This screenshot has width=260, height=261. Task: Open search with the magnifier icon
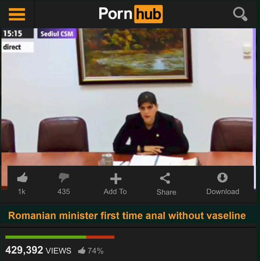point(240,14)
